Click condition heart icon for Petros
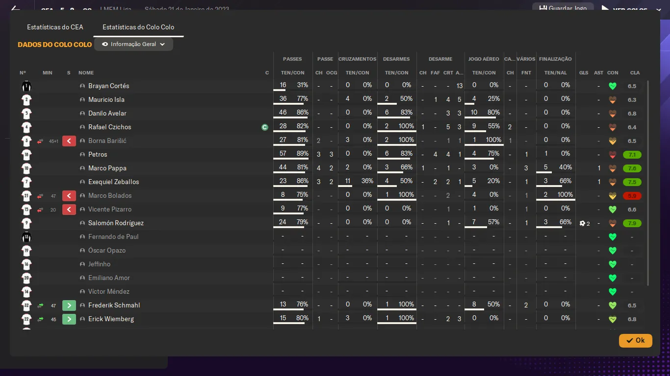The image size is (670, 376). (612, 155)
